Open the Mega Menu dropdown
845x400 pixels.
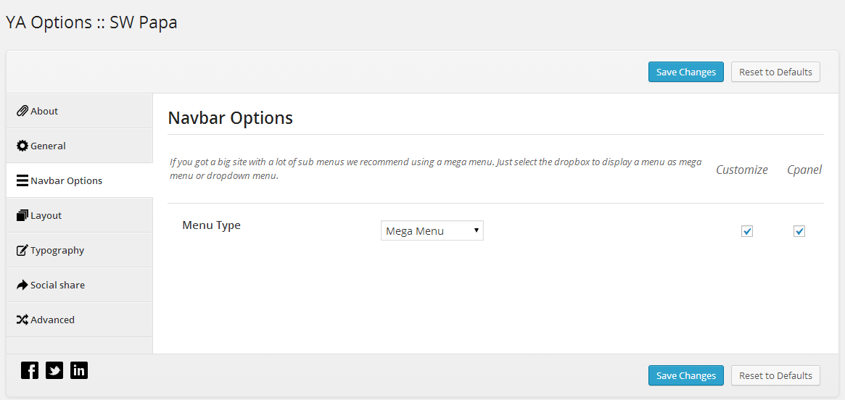coord(432,230)
